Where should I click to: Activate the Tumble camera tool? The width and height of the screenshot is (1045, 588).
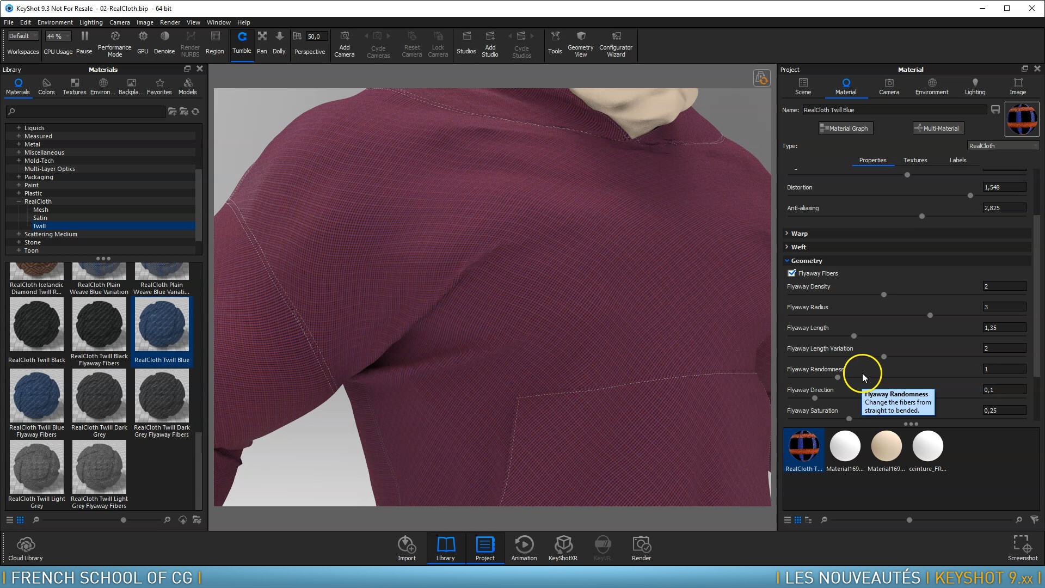click(x=242, y=44)
